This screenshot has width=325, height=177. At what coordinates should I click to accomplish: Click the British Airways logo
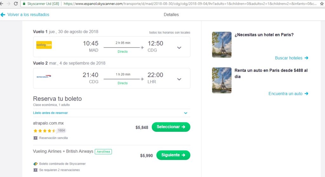(x=44, y=77)
